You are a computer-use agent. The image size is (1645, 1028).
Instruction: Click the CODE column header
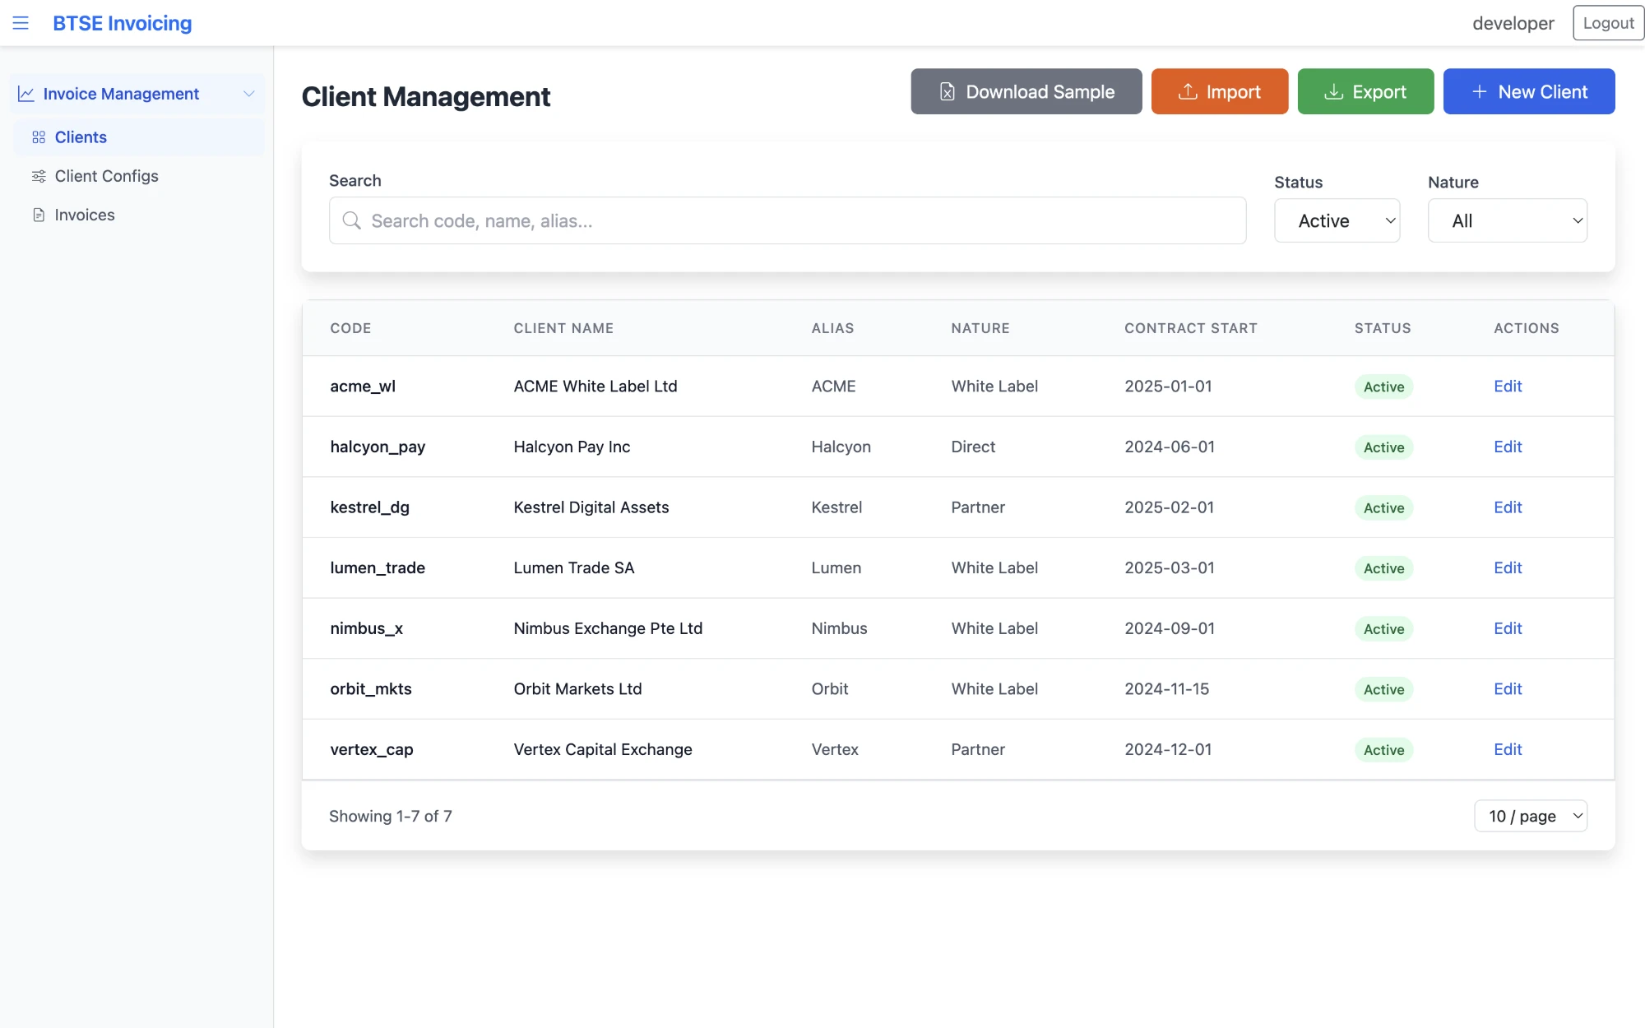tap(350, 328)
